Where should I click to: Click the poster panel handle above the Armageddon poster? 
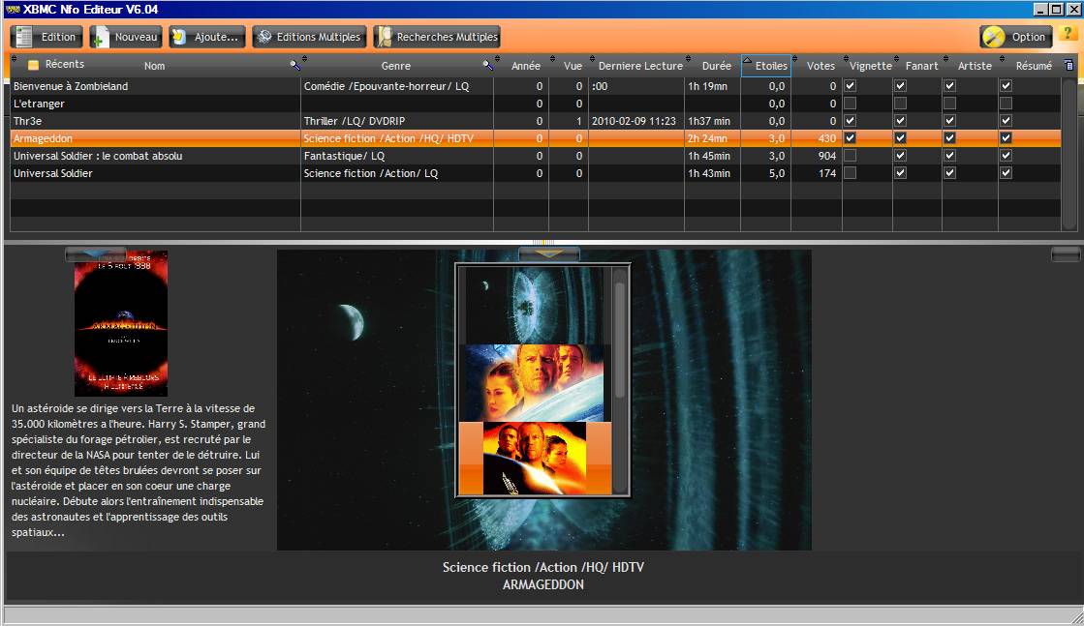95,254
